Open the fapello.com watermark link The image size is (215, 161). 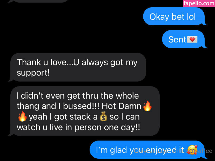199,3
